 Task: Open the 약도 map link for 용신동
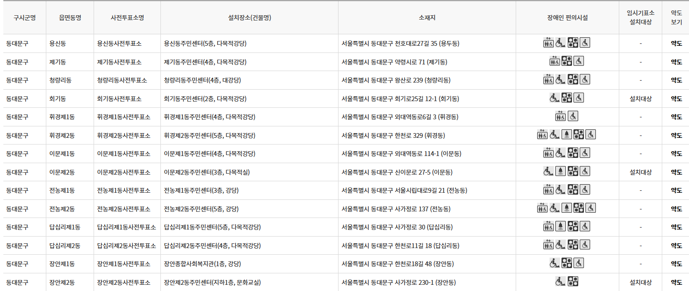(676, 42)
